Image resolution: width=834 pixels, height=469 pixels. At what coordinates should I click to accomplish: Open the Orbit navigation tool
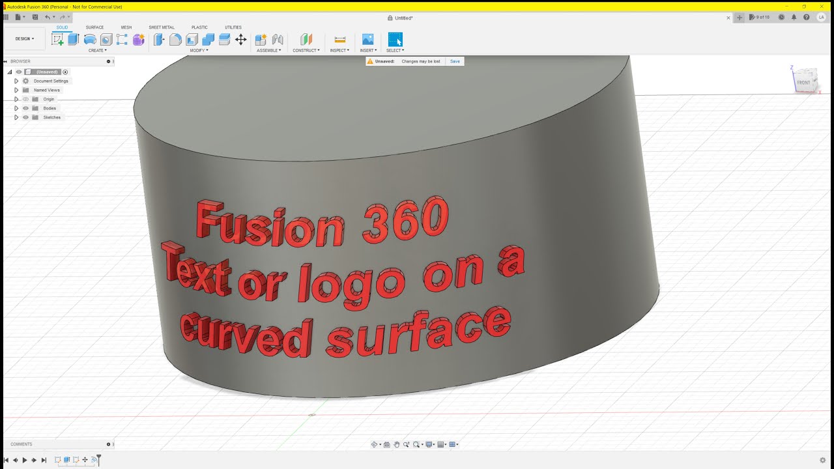(375, 444)
